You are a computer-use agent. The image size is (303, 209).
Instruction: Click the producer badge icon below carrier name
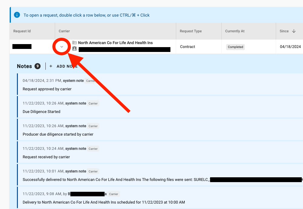click(x=74, y=49)
